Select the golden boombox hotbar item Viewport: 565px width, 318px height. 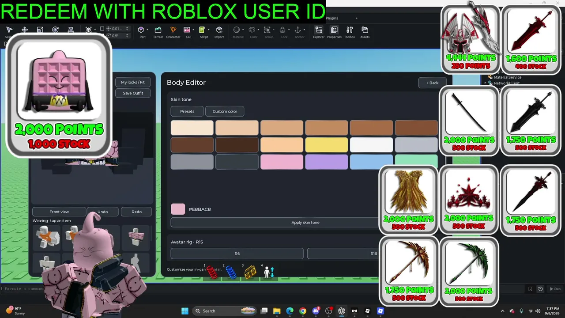[x=250, y=272]
